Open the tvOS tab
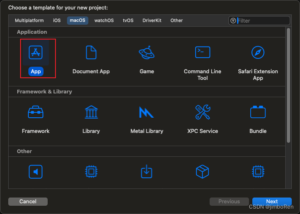300x214 pixels. (x=128, y=21)
